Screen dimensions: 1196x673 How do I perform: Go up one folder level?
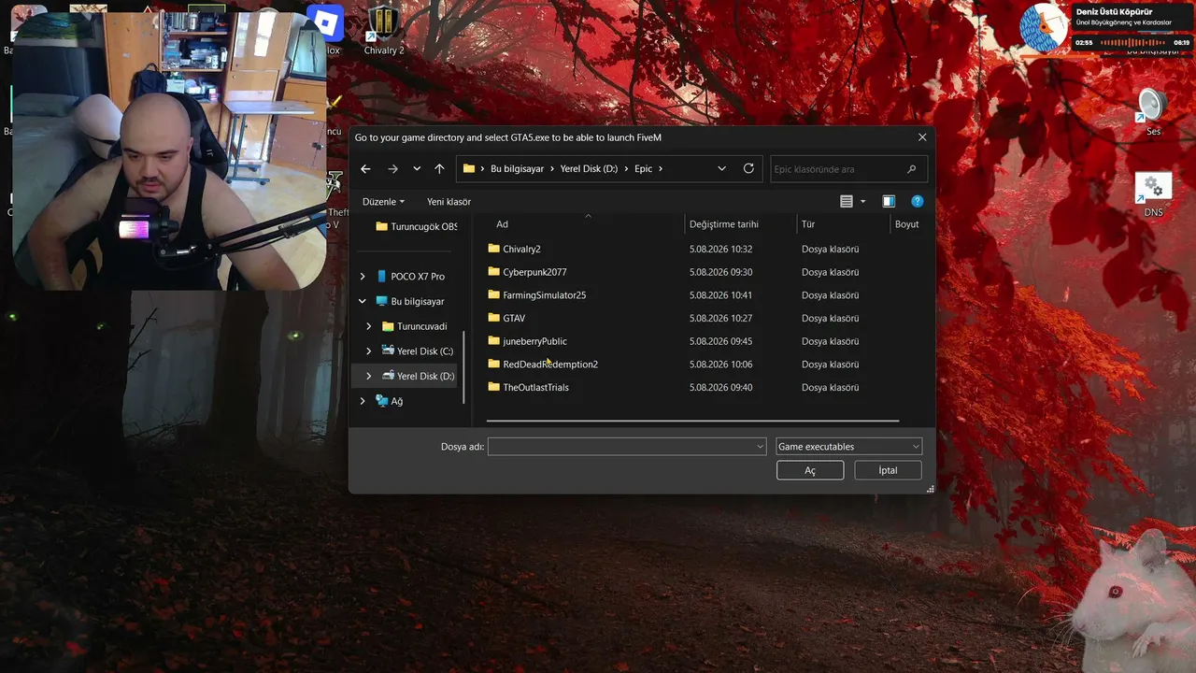point(439,169)
